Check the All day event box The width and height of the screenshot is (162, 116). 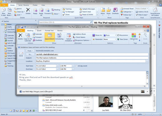click(x=77, y=66)
